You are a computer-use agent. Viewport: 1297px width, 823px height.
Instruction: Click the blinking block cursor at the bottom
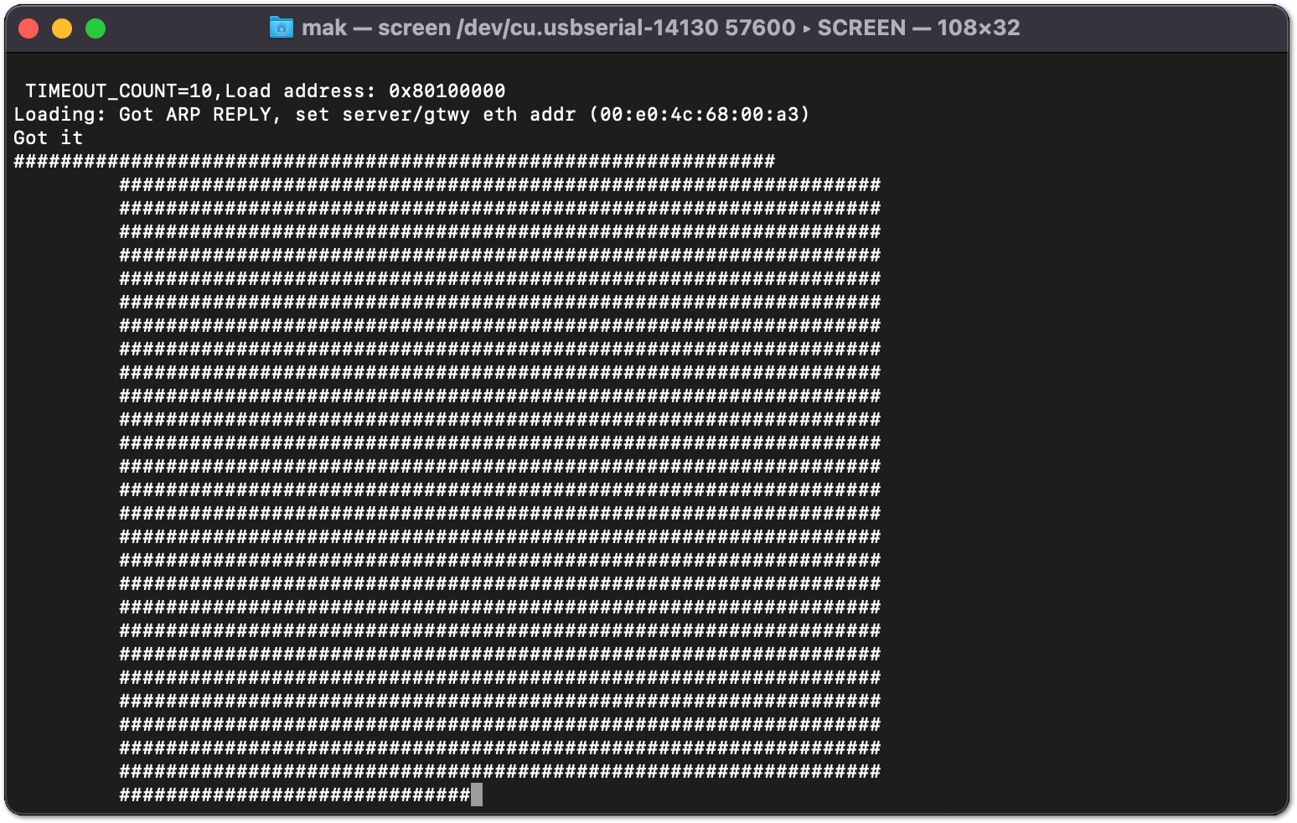[x=475, y=794]
